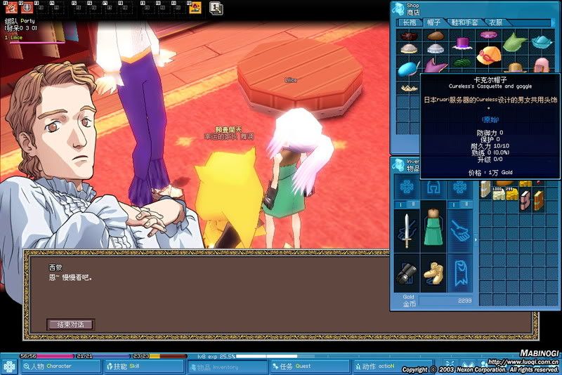Screen dimensions: 562x375
Task: Toggle weapon set II on left side
Action: pos(412,204)
